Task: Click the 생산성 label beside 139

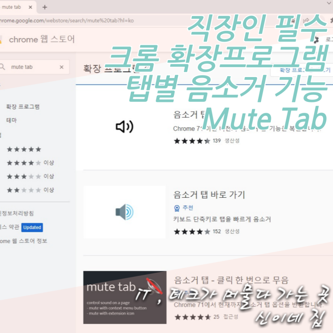Action: coord(232,141)
